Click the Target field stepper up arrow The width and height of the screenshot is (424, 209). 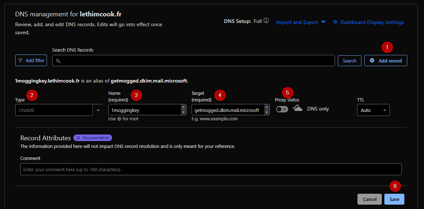point(267,107)
